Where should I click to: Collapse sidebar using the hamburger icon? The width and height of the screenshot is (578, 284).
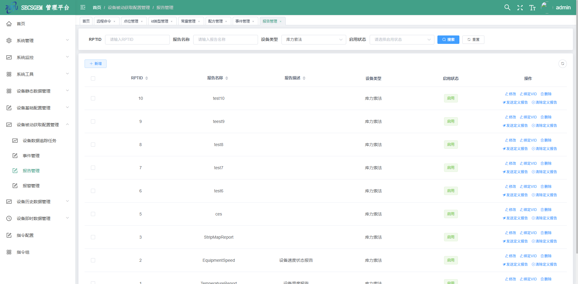(83, 8)
